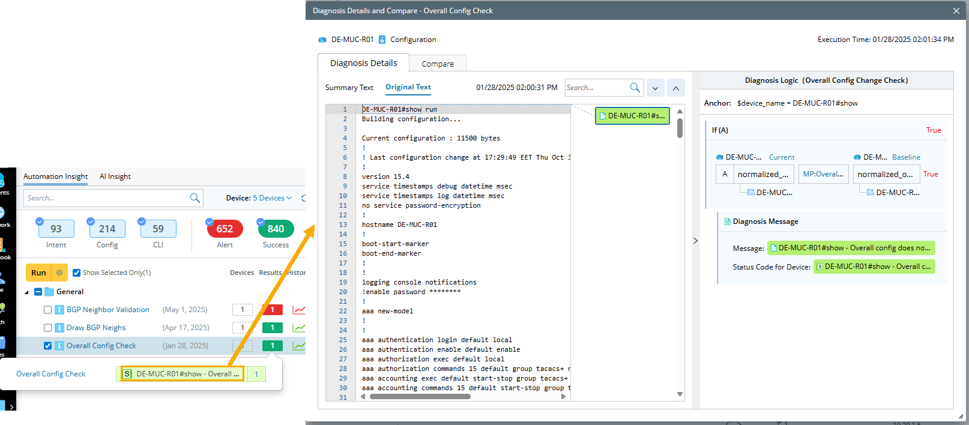Click the horizontal scrollbar thumb of config text
969x425 pixels.
(x=420, y=396)
